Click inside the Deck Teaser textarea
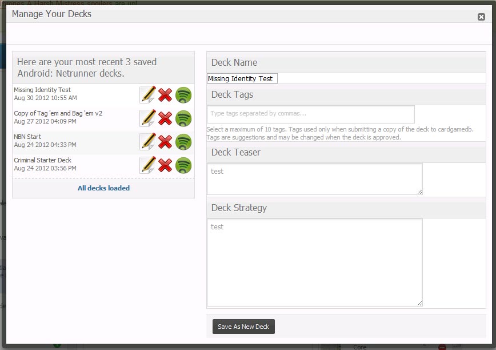 pos(315,179)
